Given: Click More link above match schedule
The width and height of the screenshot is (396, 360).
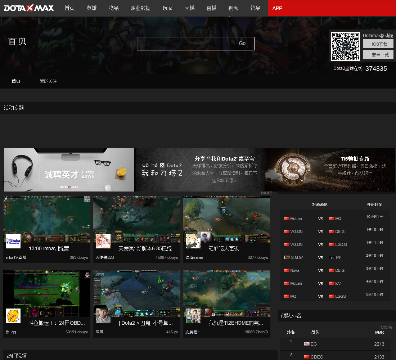Looking at the screenshot, I should tap(266, 193).
